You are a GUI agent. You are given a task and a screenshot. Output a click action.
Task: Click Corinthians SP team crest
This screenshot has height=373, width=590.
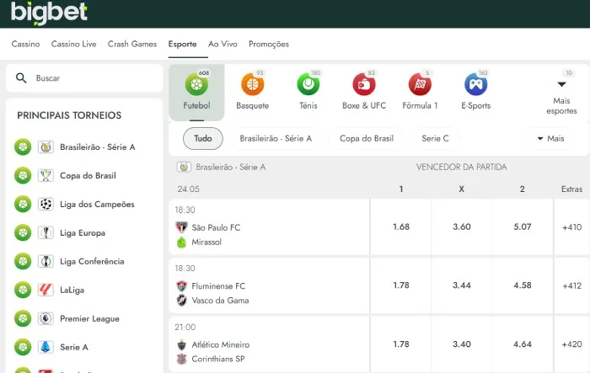click(182, 359)
